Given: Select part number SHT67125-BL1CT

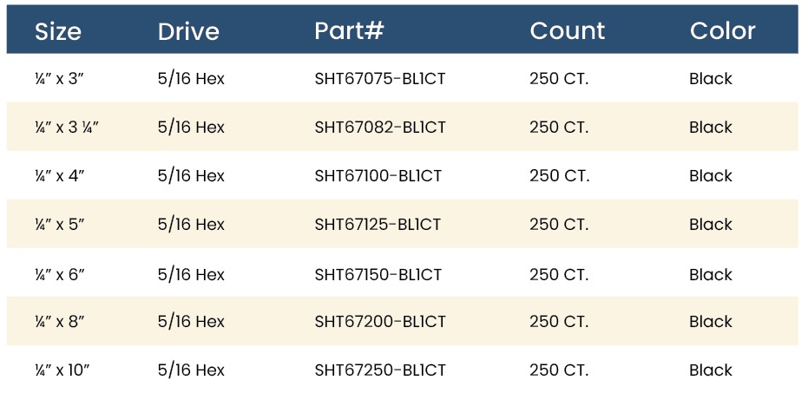Looking at the screenshot, I should pos(378,224).
